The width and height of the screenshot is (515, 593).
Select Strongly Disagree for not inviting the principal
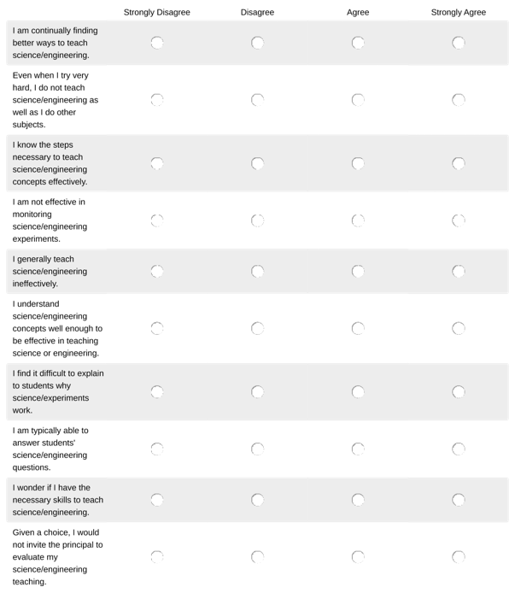click(156, 557)
